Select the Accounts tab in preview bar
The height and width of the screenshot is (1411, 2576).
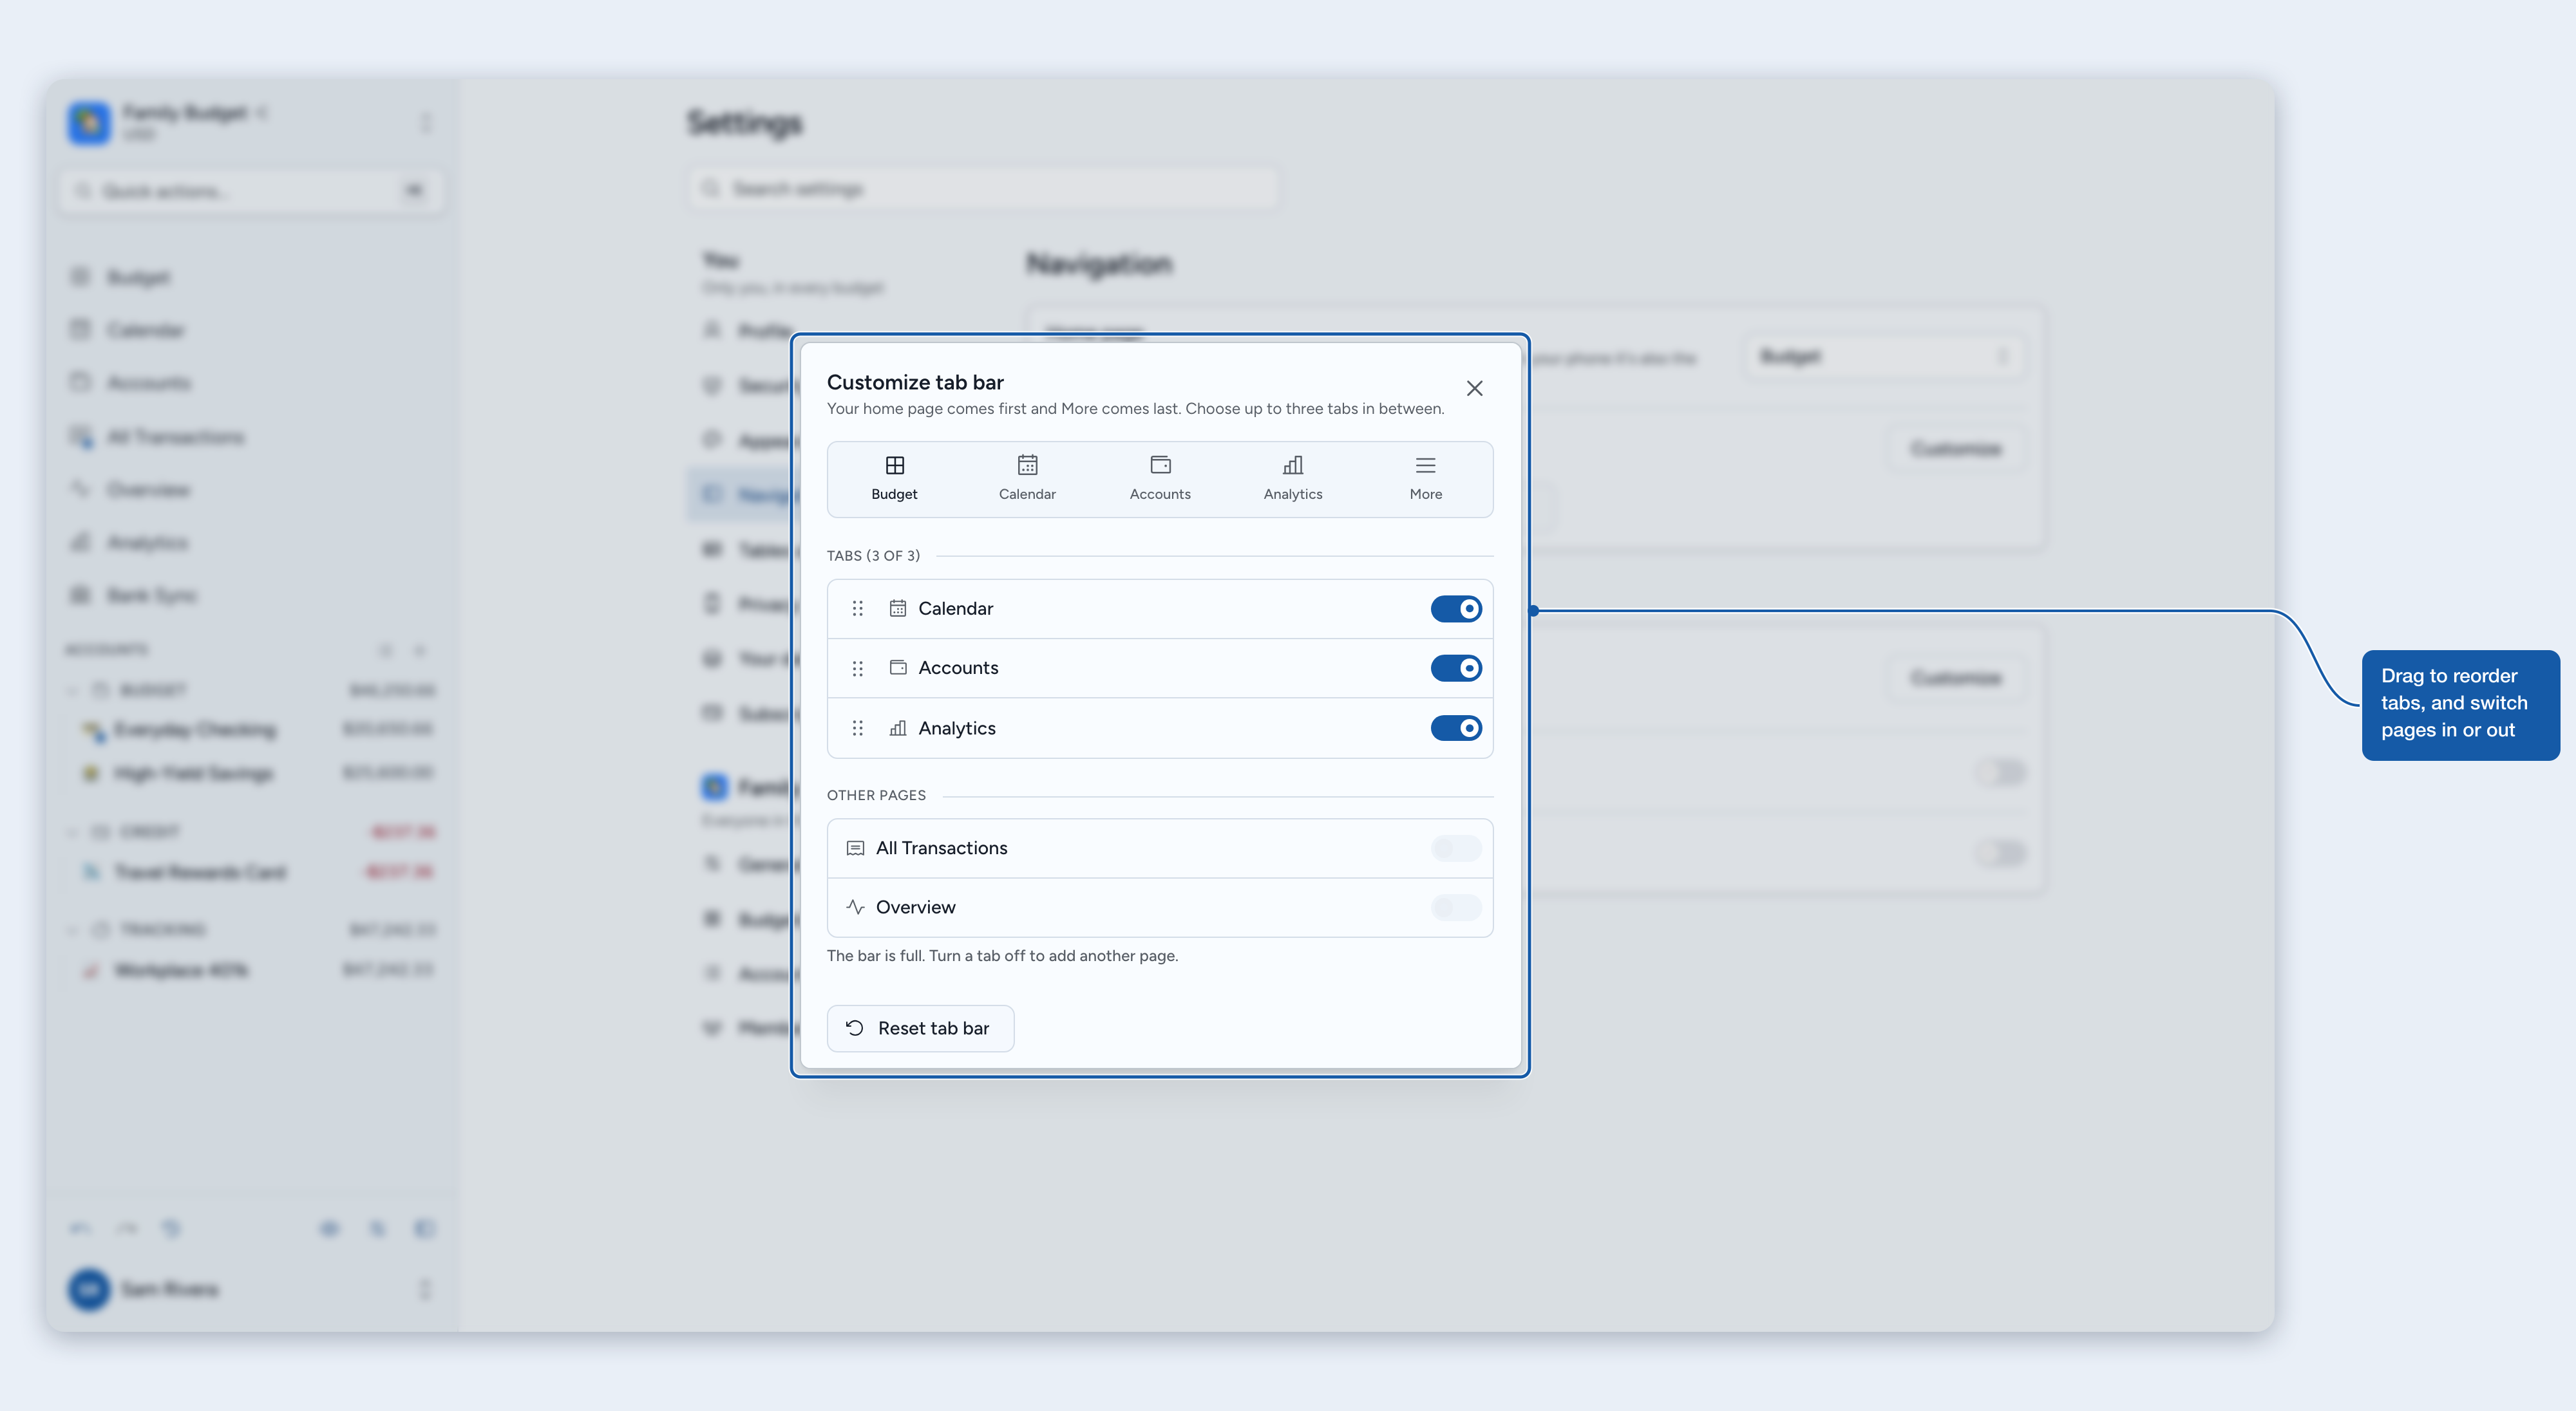pos(1160,479)
